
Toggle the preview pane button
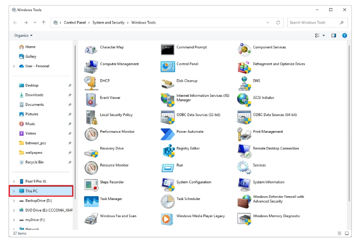click(334, 36)
